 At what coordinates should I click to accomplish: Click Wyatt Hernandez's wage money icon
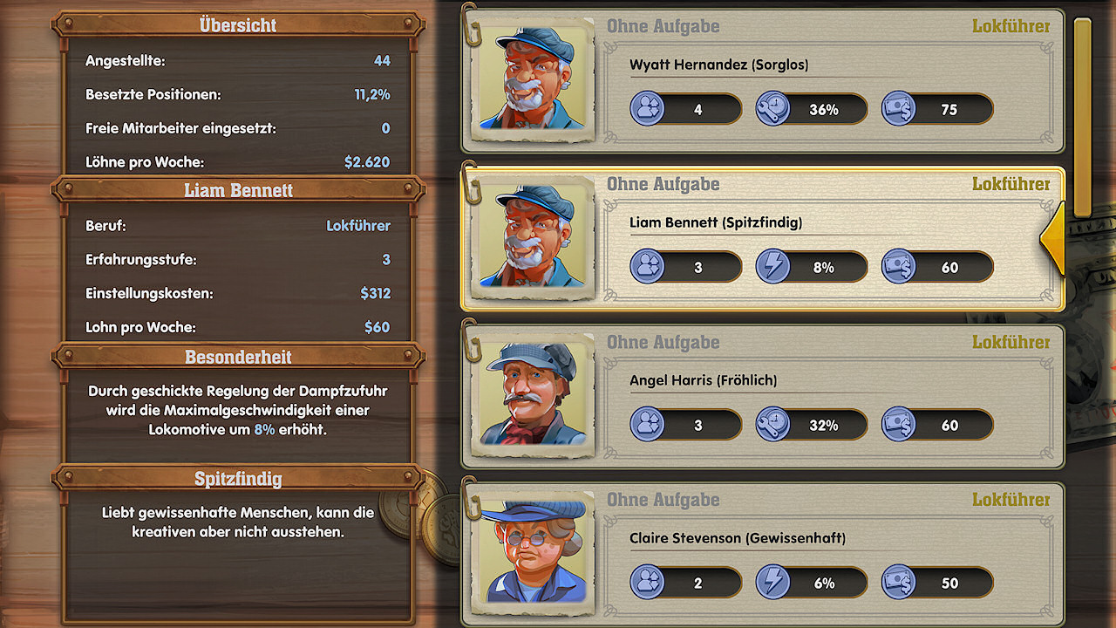point(899,109)
